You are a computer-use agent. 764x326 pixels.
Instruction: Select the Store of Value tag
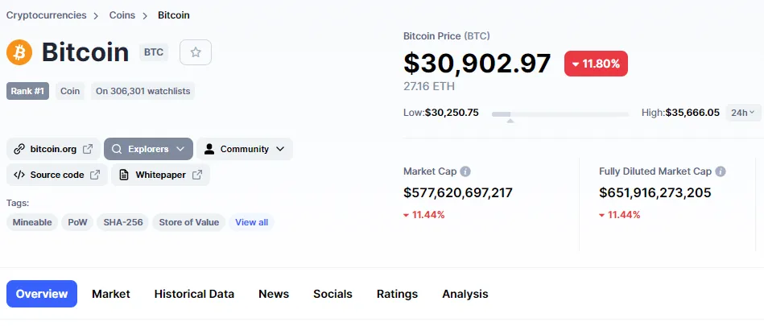tap(189, 222)
